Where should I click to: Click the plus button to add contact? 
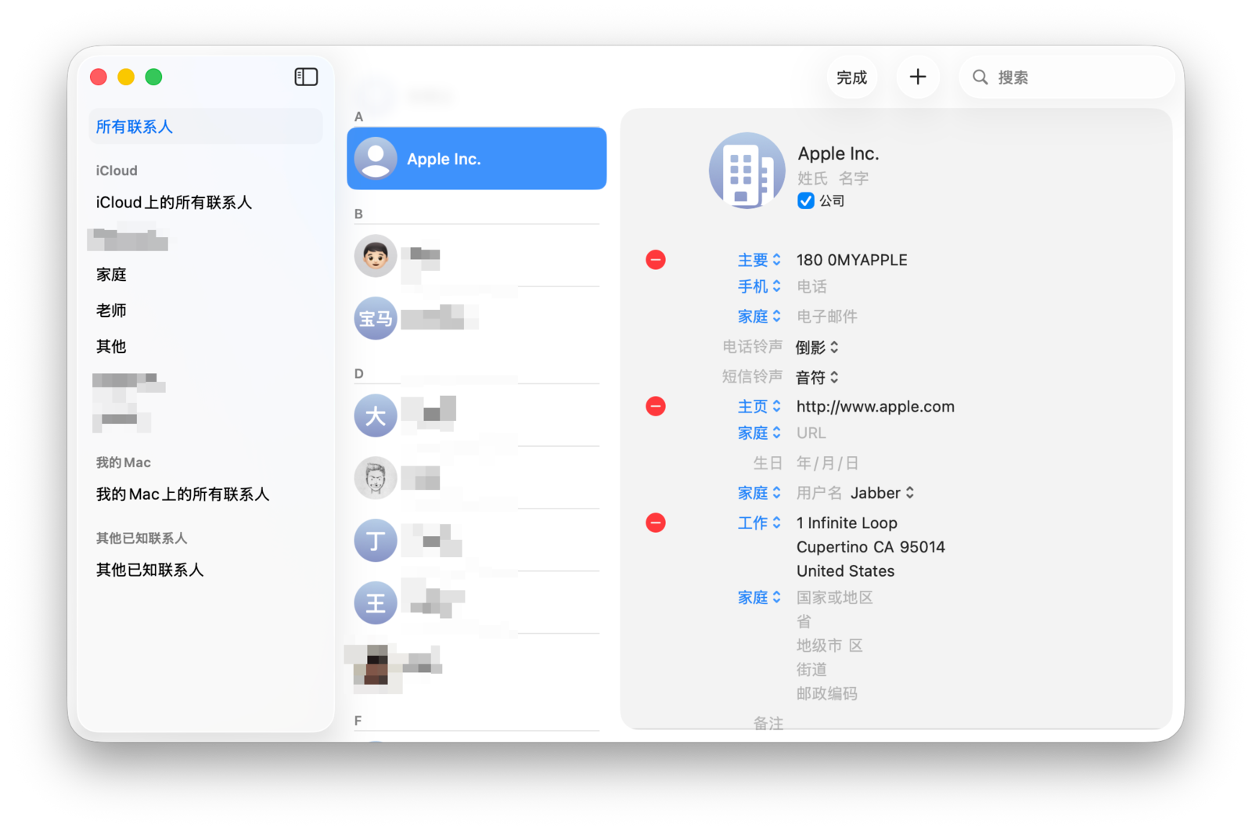pos(917,77)
